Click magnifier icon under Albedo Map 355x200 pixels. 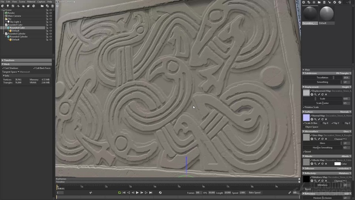(x=315, y=164)
